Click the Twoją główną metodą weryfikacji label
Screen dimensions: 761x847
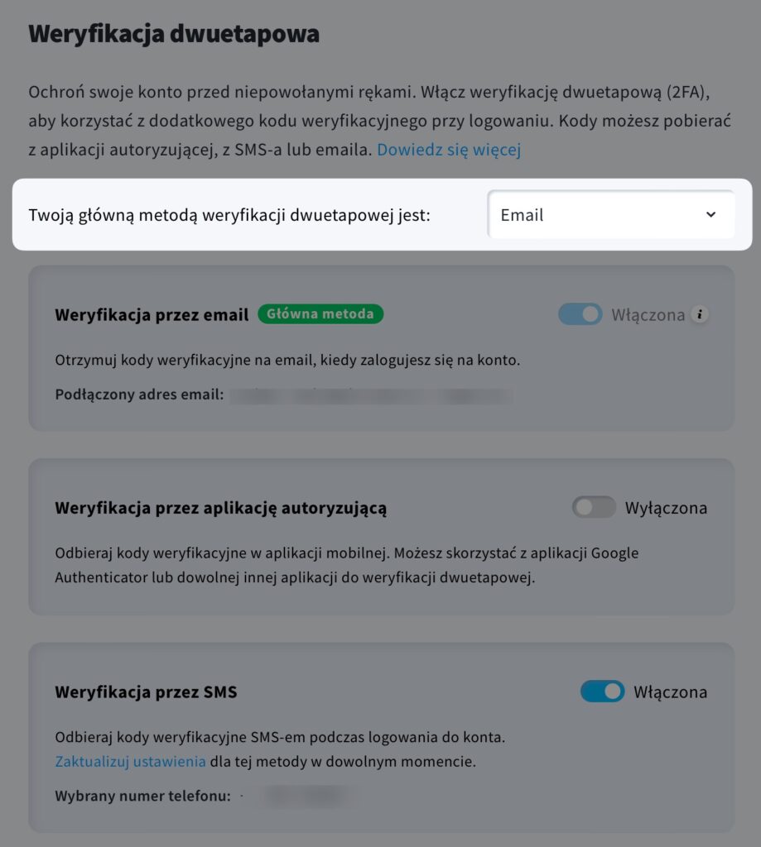click(229, 216)
